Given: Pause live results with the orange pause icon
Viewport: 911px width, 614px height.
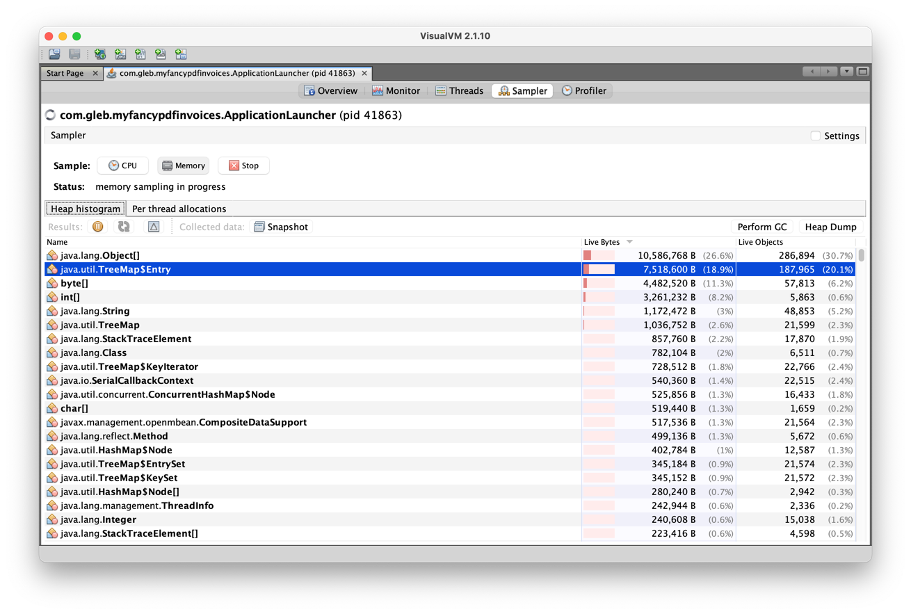Looking at the screenshot, I should pyautogui.click(x=98, y=227).
